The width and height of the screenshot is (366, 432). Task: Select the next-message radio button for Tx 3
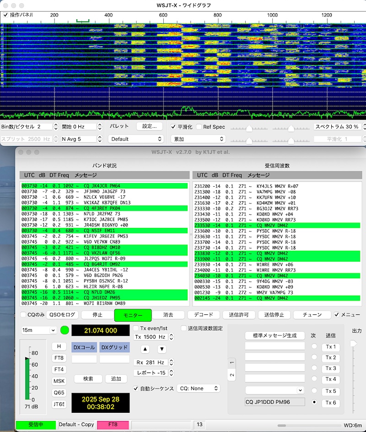coord(314,368)
